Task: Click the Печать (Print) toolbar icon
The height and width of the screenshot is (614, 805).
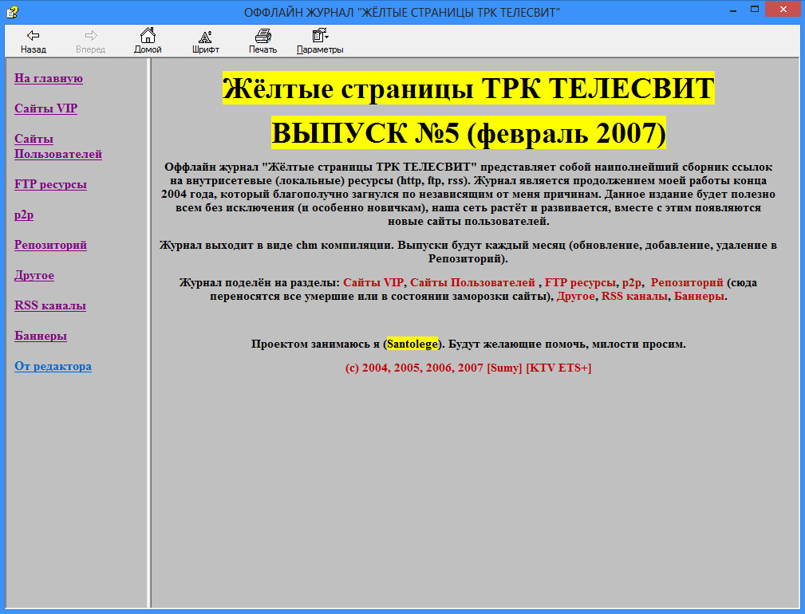Action: [x=262, y=41]
